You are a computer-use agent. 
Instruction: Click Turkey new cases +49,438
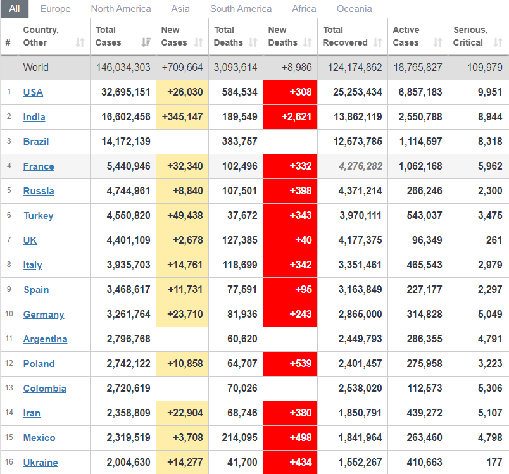[x=185, y=215]
